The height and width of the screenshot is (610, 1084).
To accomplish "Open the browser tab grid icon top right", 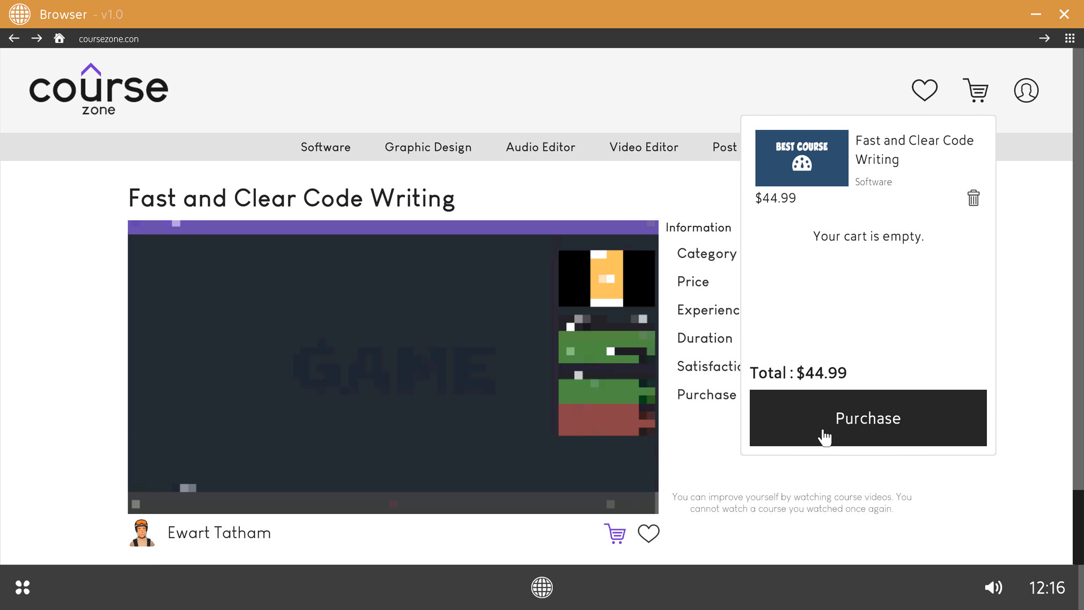I will [1070, 38].
